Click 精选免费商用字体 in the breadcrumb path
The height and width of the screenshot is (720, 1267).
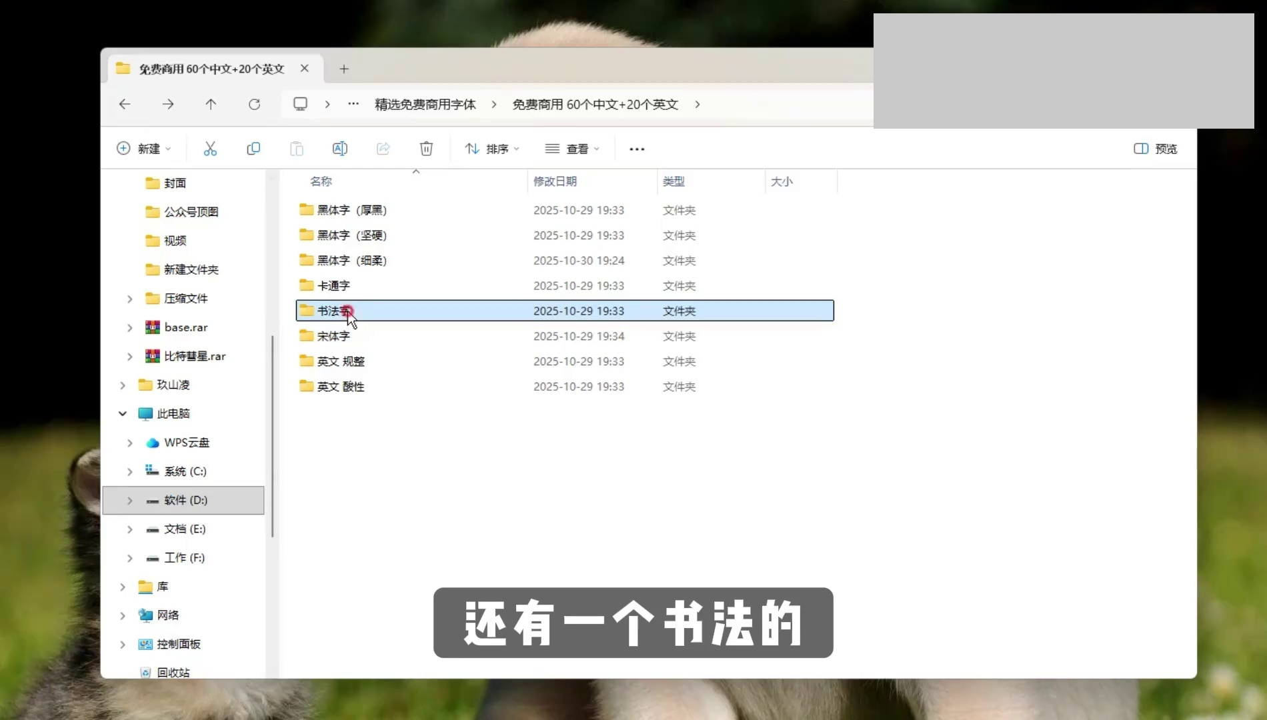[425, 104]
